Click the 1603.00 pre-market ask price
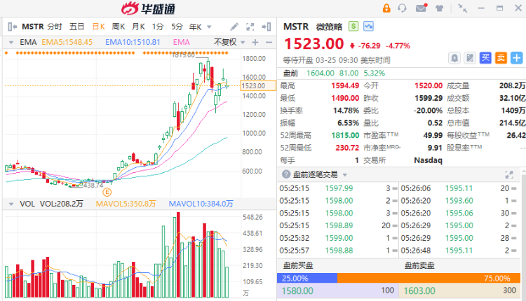This screenshot has width=526, height=301. pyautogui.click(x=419, y=290)
